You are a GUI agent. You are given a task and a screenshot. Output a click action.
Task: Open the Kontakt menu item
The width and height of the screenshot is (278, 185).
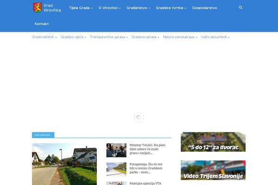click(42, 24)
